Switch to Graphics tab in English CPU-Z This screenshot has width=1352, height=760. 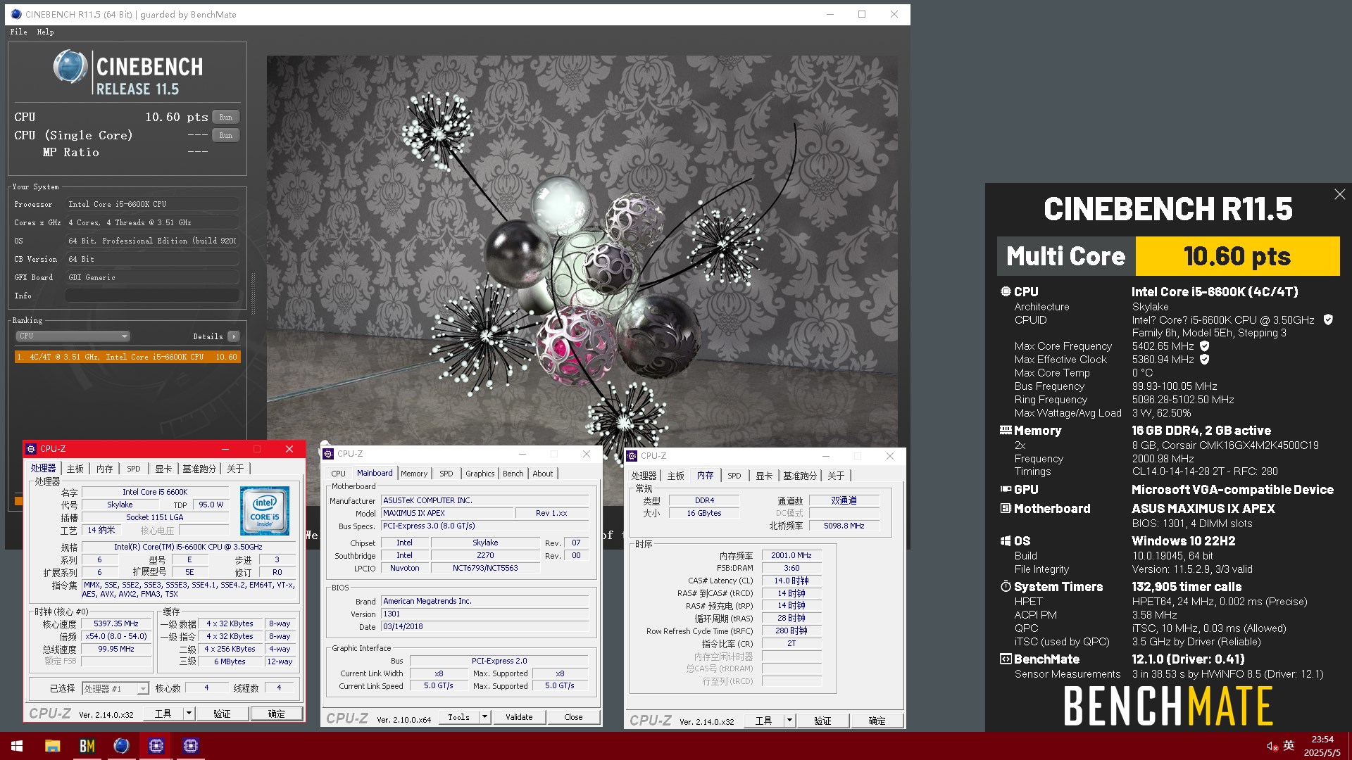tap(480, 474)
